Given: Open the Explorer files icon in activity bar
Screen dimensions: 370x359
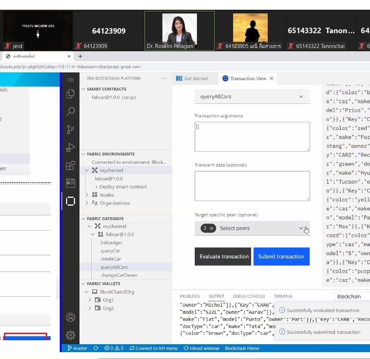Looking at the screenshot, I should pyautogui.click(x=70, y=94).
